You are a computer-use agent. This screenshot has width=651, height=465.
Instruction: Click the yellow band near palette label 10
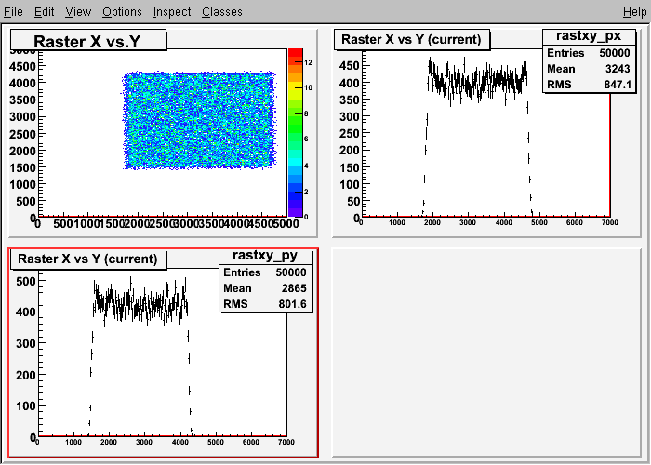point(296,86)
